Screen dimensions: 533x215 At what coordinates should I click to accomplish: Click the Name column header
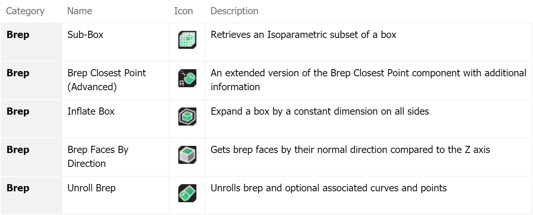pos(79,11)
